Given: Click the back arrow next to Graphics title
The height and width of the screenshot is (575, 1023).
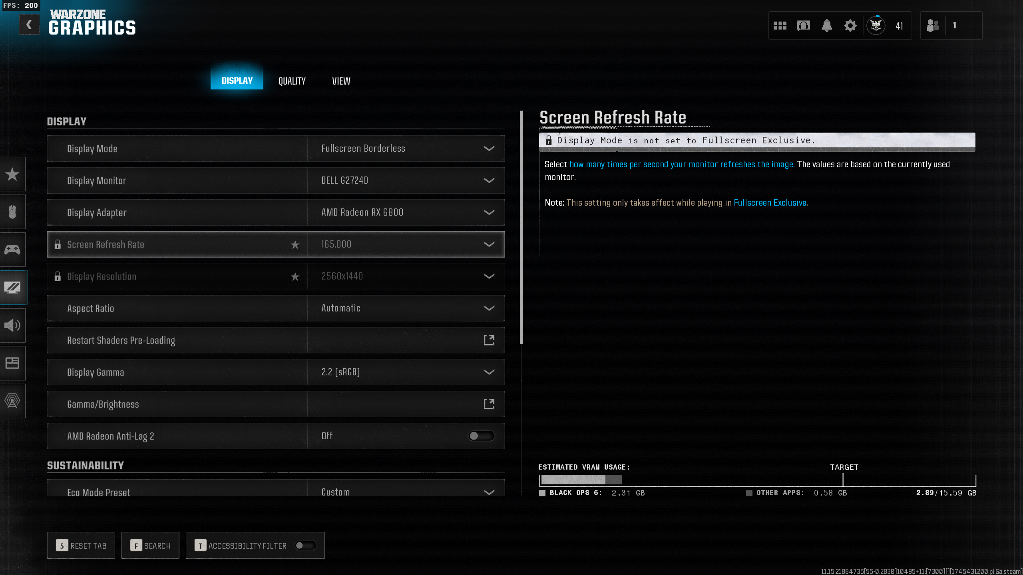Looking at the screenshot, I should point(29,25).
